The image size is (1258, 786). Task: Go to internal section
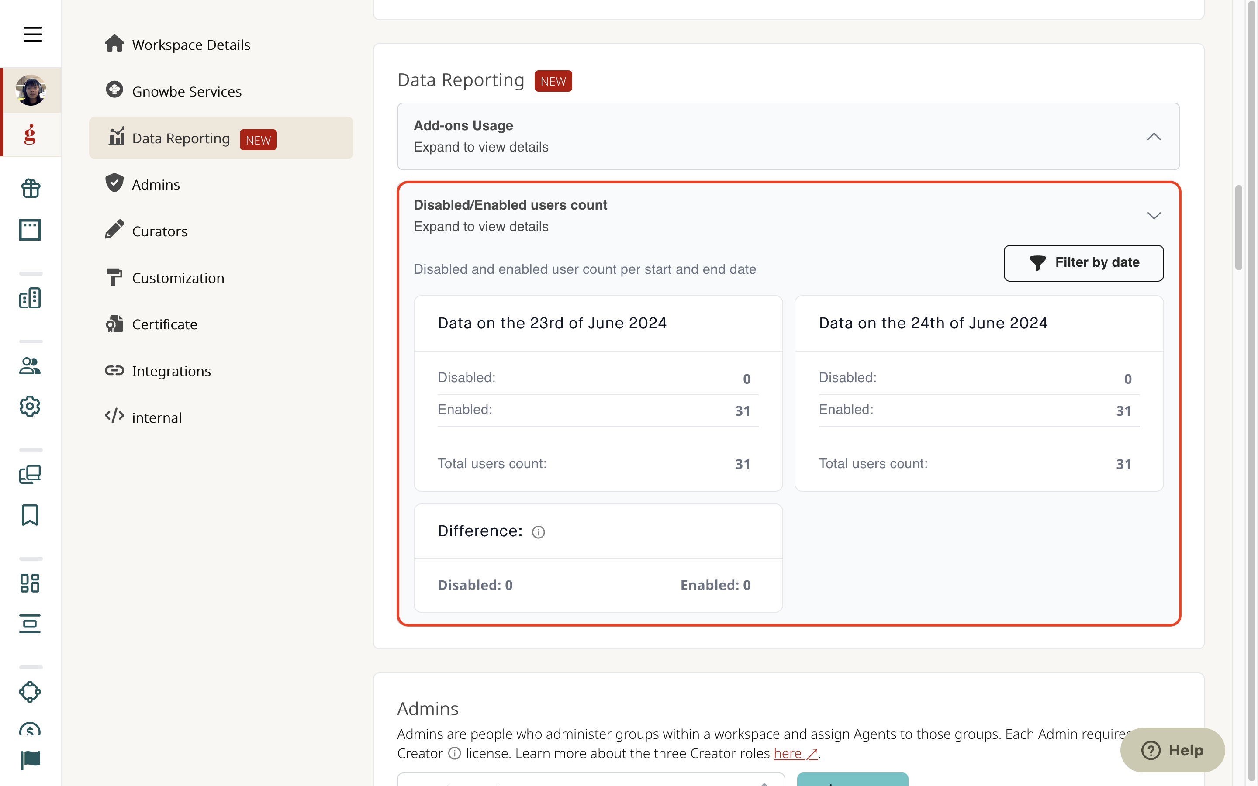click(221, 417)
